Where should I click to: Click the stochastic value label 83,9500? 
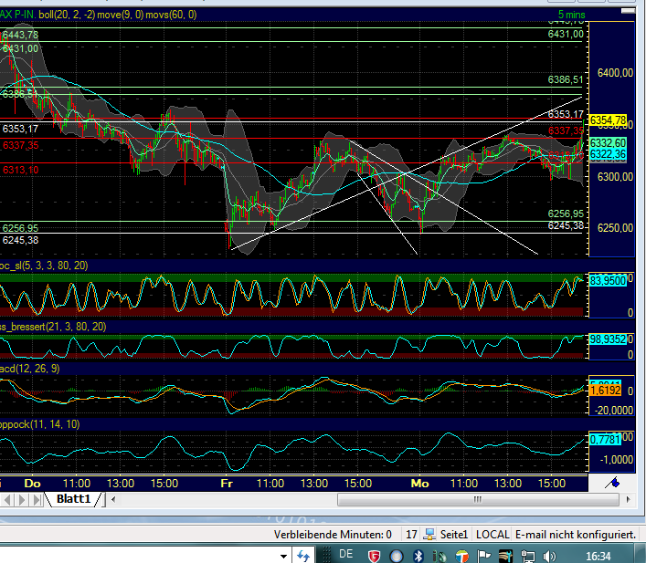click(609, 281)
